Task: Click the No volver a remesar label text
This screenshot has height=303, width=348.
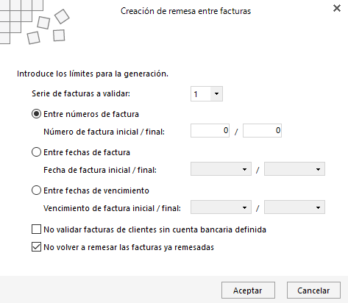Action: click(x=129, y=247)
